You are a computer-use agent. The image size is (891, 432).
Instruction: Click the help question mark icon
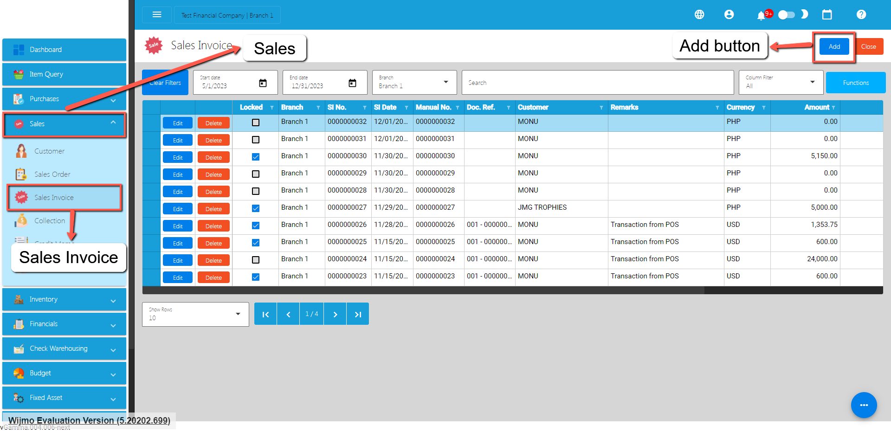tap(861, 15)
